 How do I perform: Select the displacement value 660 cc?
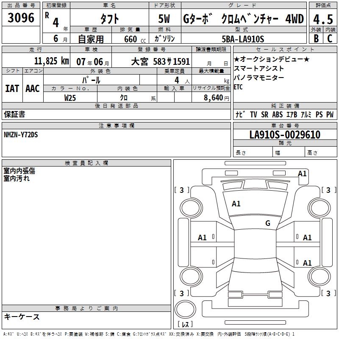(x=135, y=39)
